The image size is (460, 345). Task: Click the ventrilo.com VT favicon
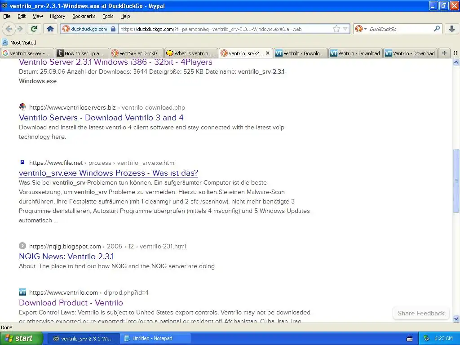[22, 292]
